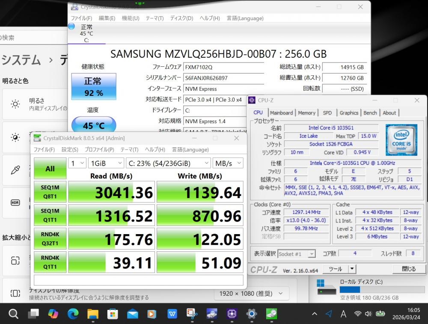The width and height of the screenshot is (428, 324).
Task: Open the 1920 × 1080 resolution dropdown
Action: coord(251,294)
